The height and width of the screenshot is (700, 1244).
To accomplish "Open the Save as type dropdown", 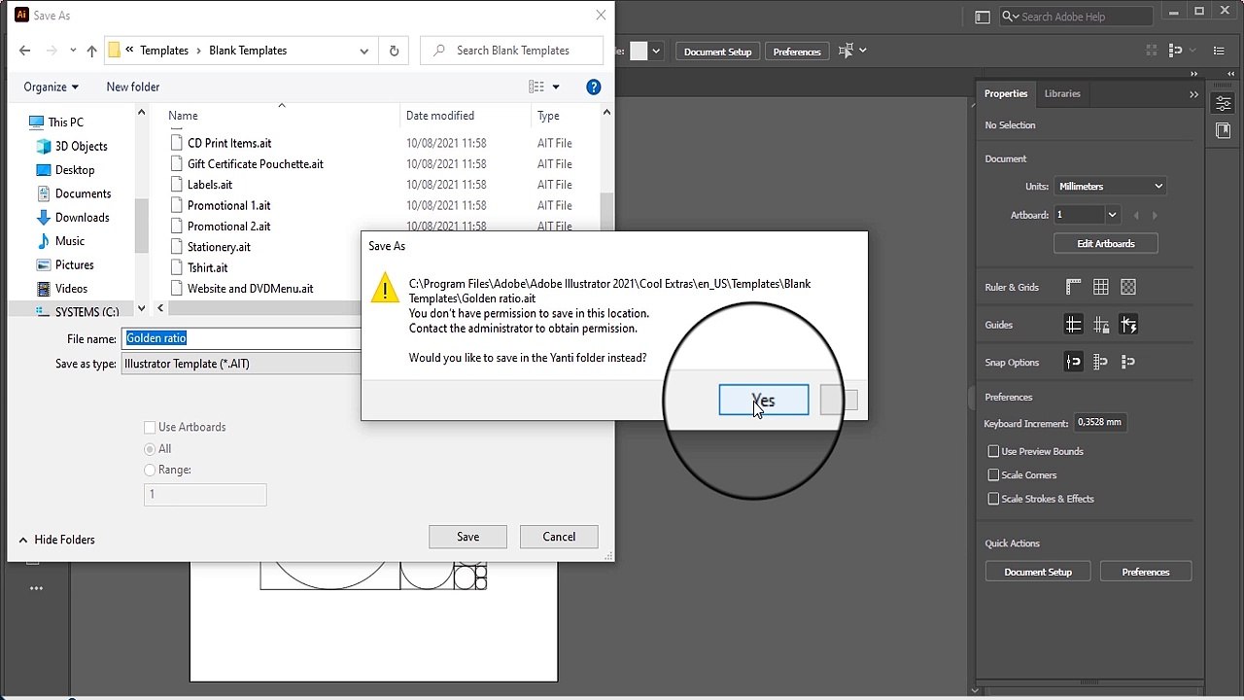I will pos(241,364).
